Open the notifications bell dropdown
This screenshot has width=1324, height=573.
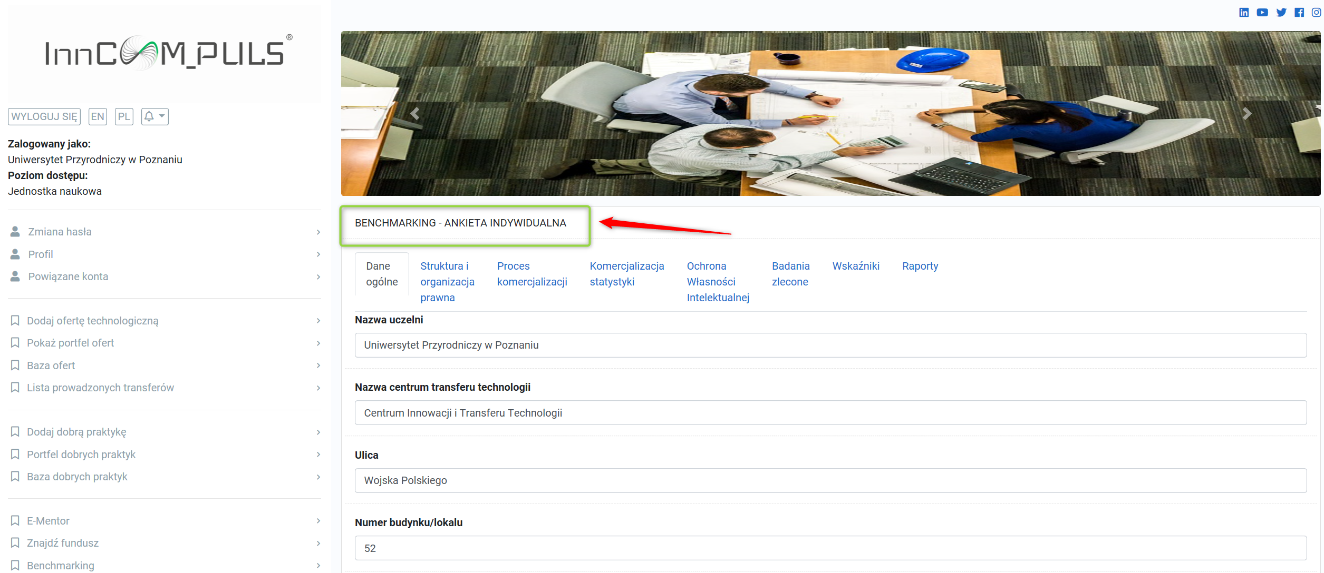154,116
